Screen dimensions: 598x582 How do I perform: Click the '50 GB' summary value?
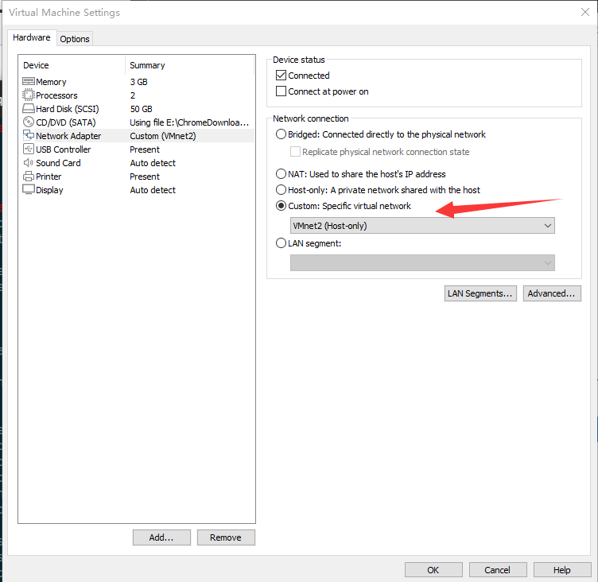point(141,109)
